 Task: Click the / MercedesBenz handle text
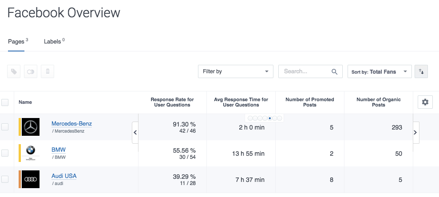tap(68, 131)
